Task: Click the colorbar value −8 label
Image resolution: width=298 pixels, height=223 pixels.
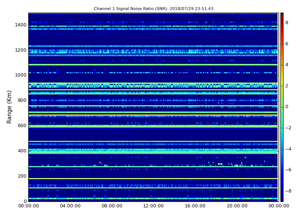Action: [x=288, y=191]
